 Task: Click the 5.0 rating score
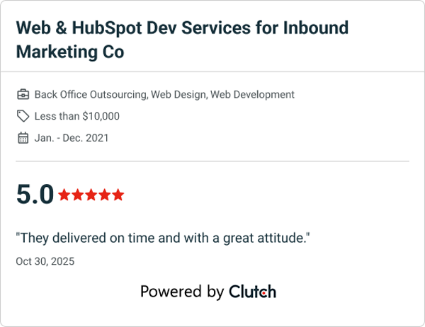coord(35,195)
